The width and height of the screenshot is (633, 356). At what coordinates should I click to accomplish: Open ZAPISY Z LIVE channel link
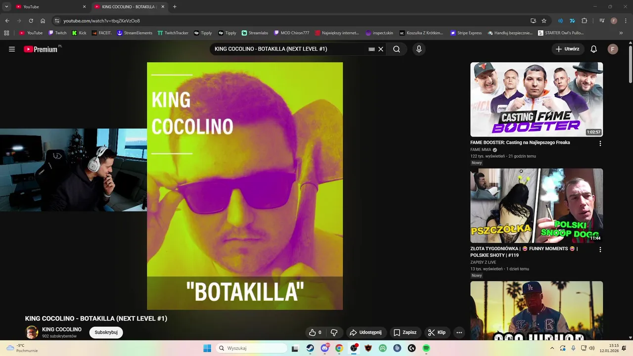[x=483, y=262]
